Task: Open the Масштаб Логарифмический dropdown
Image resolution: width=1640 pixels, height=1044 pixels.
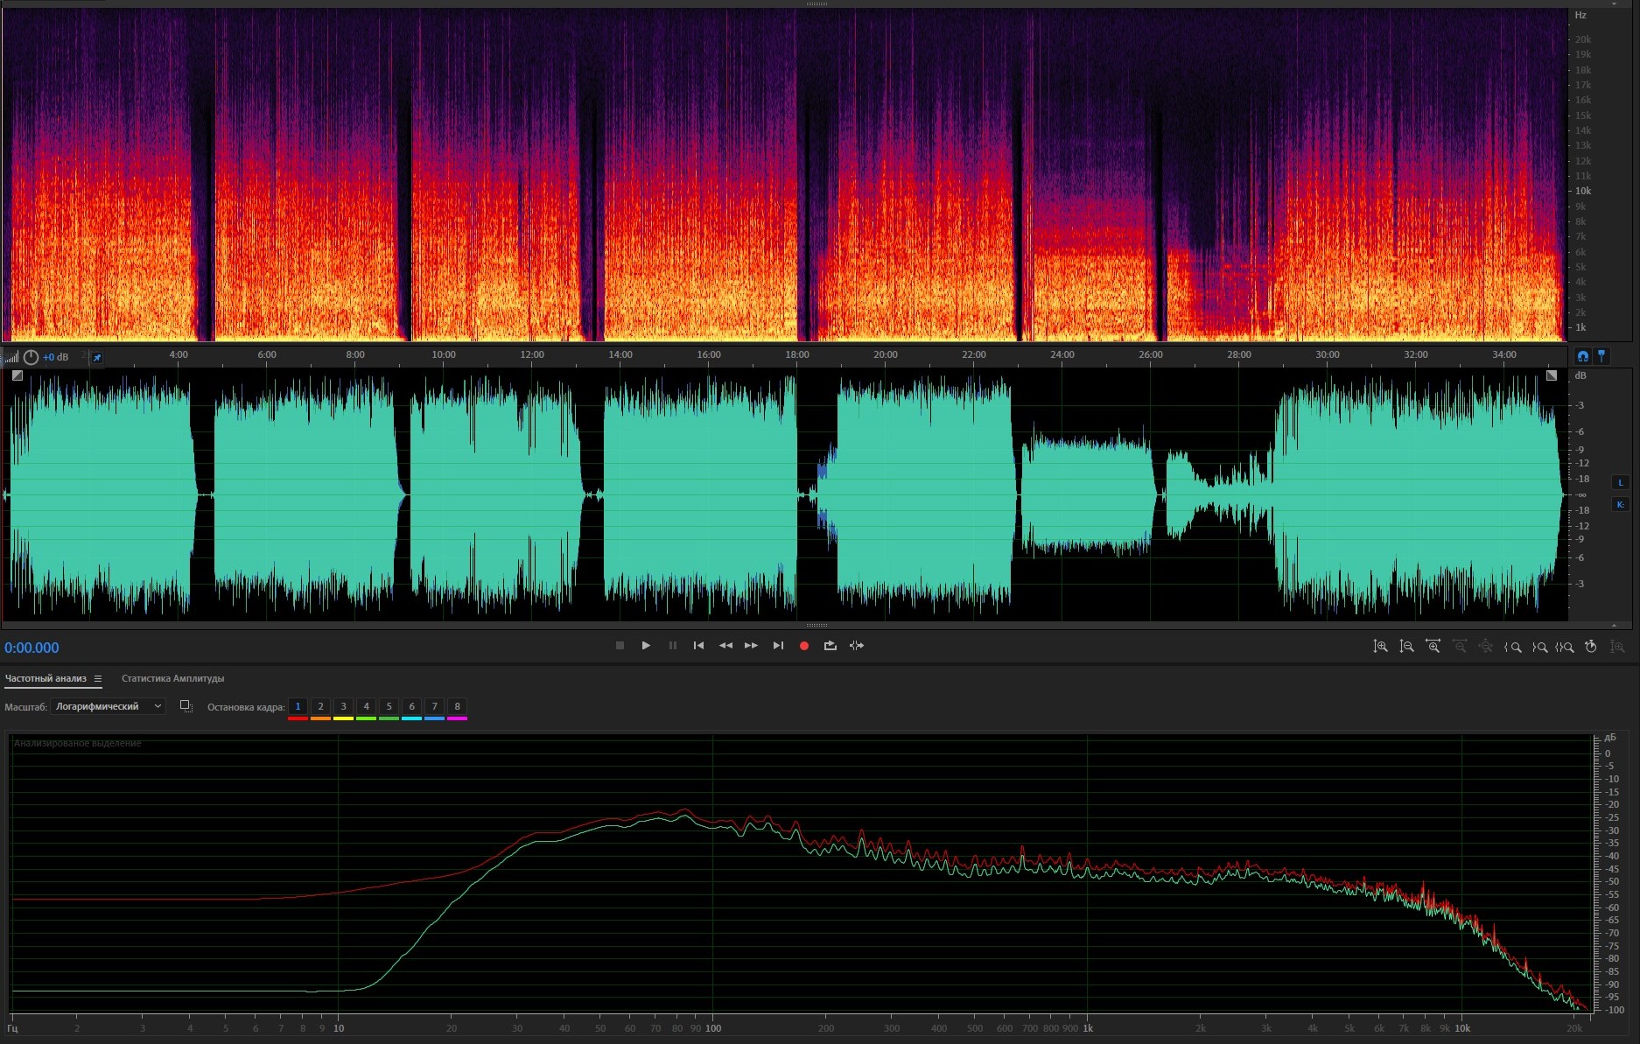Action: pos(108,706)
